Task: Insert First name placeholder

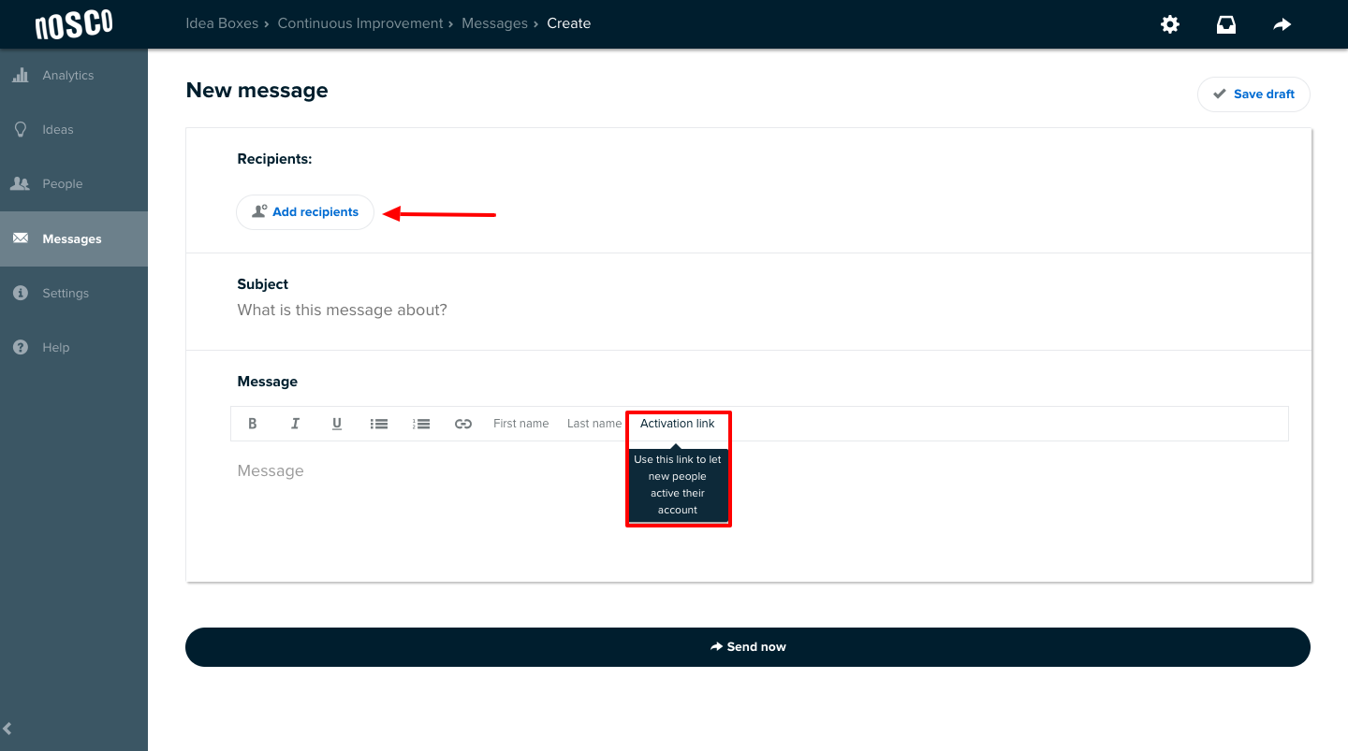Action: point(521,424)
